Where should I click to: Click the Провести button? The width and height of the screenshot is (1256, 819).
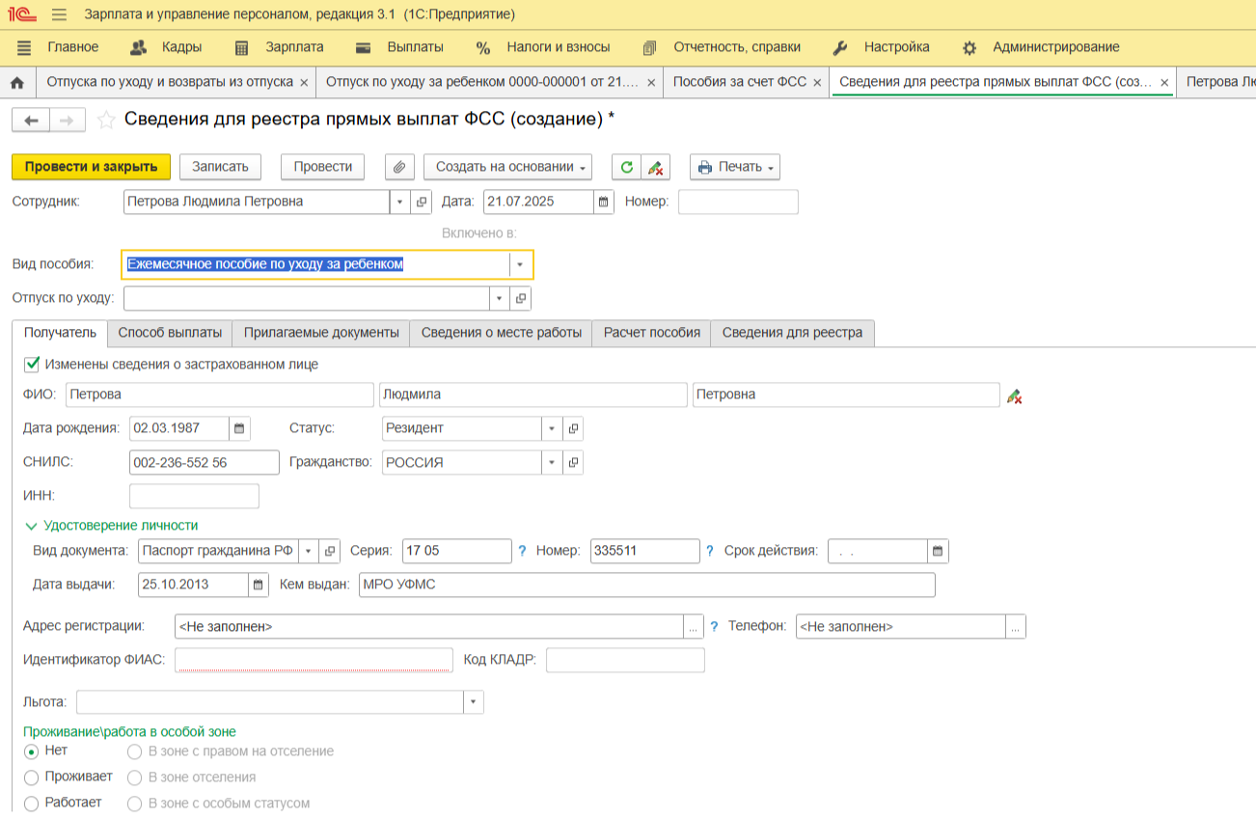pyautogui.click(x=323, y=167)
